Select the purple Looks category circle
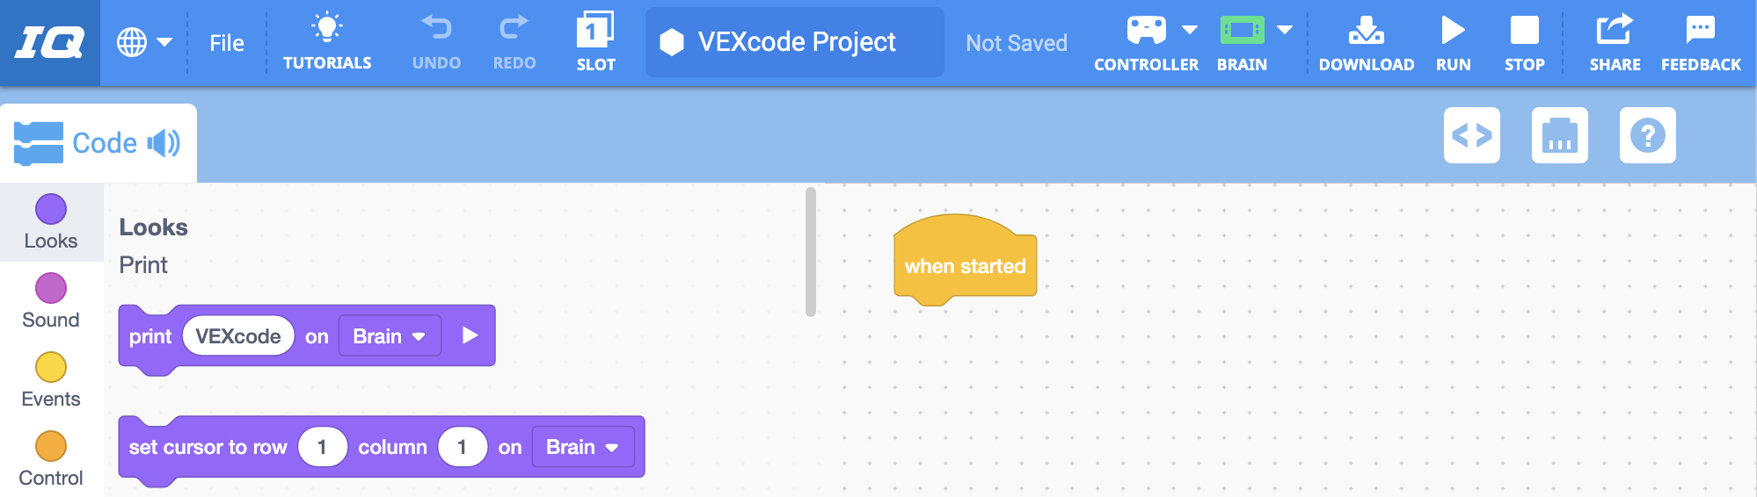Screen dimensions: 1757x497 [51, 209]
